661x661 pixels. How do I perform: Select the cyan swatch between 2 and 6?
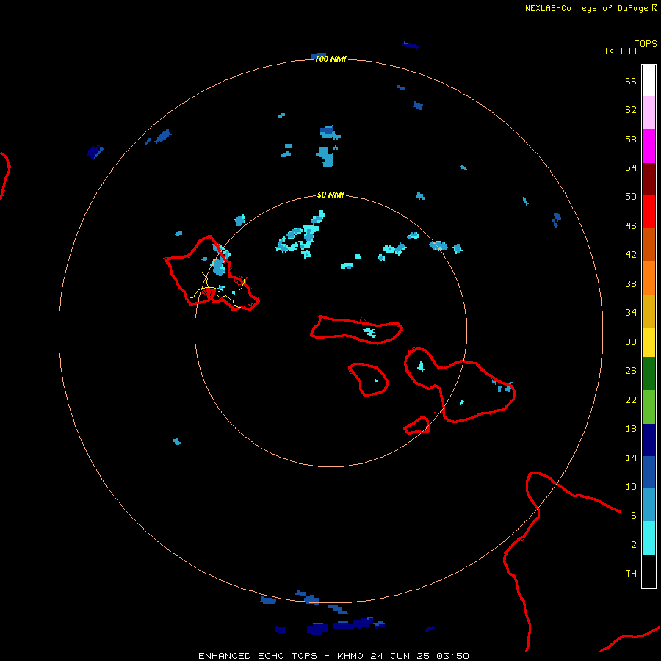point(649,538)
